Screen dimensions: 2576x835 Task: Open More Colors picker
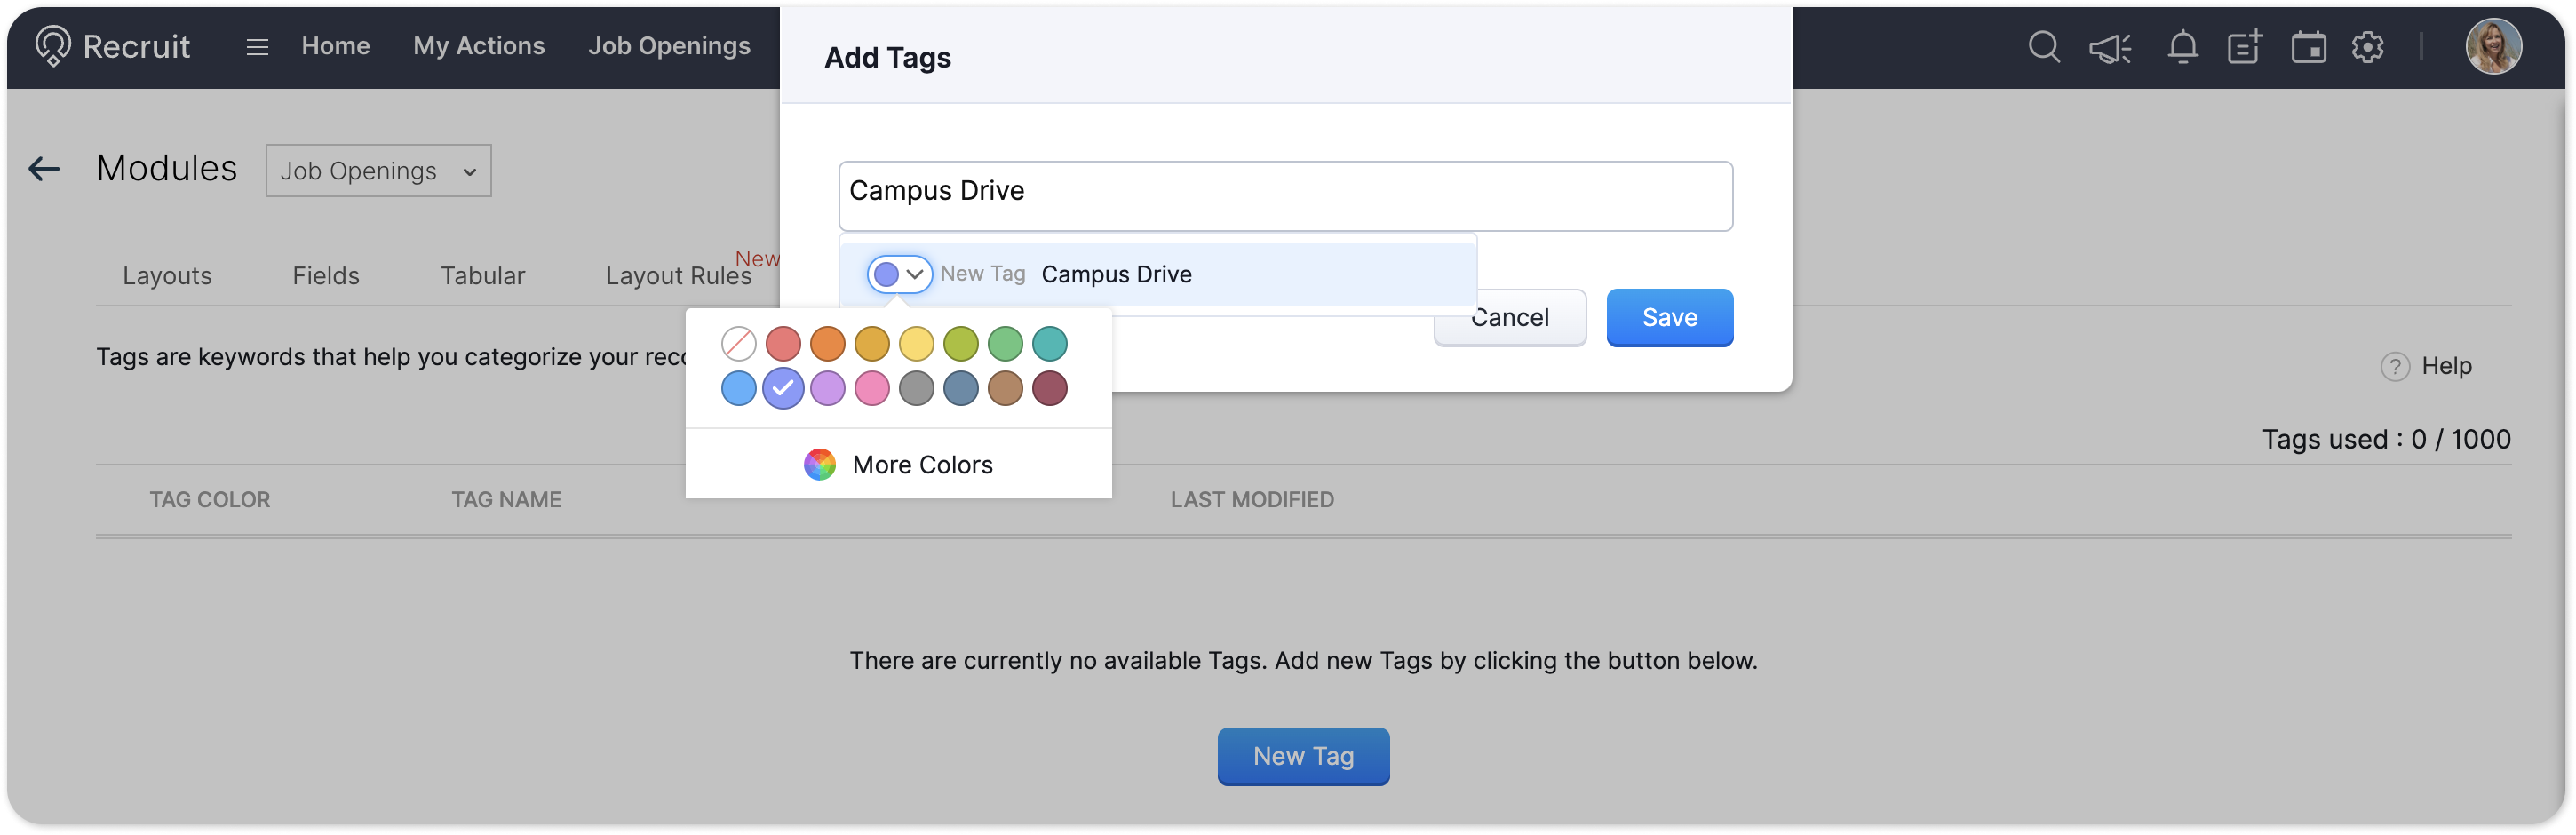(898, 465)
